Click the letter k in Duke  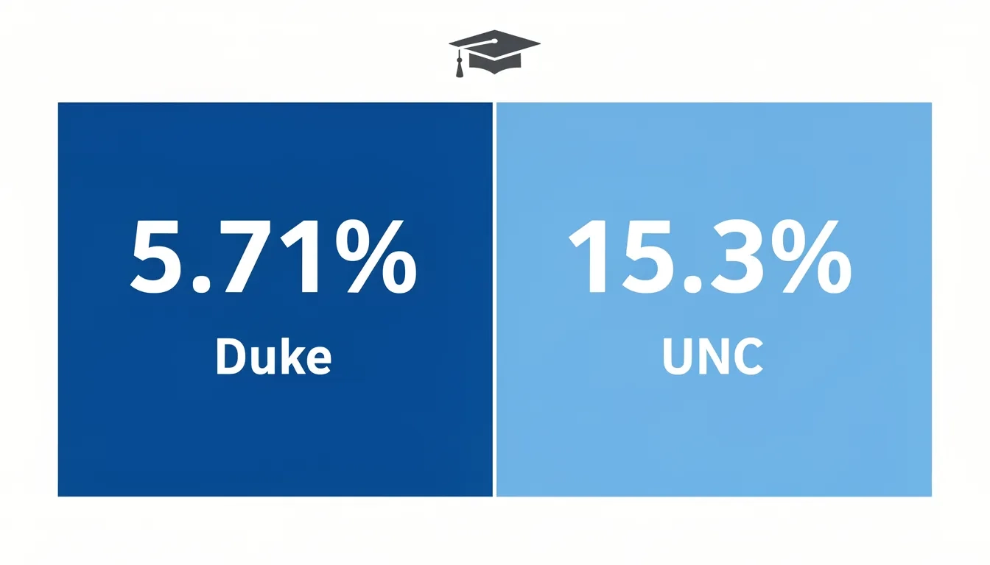pyautogui.click(x=293, y=357)
